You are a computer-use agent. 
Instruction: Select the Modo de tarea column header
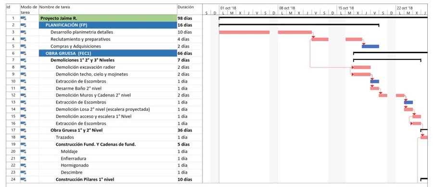coord(29,10)
